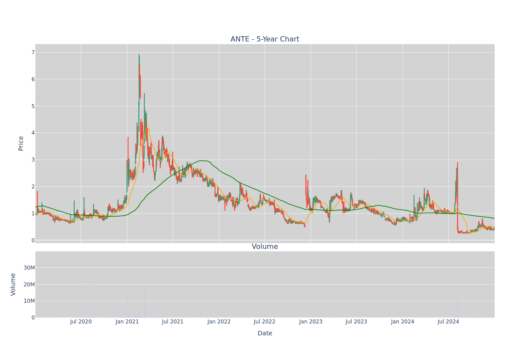
Task: Click the volume axis tick '10M'
Action: (29, 301)
